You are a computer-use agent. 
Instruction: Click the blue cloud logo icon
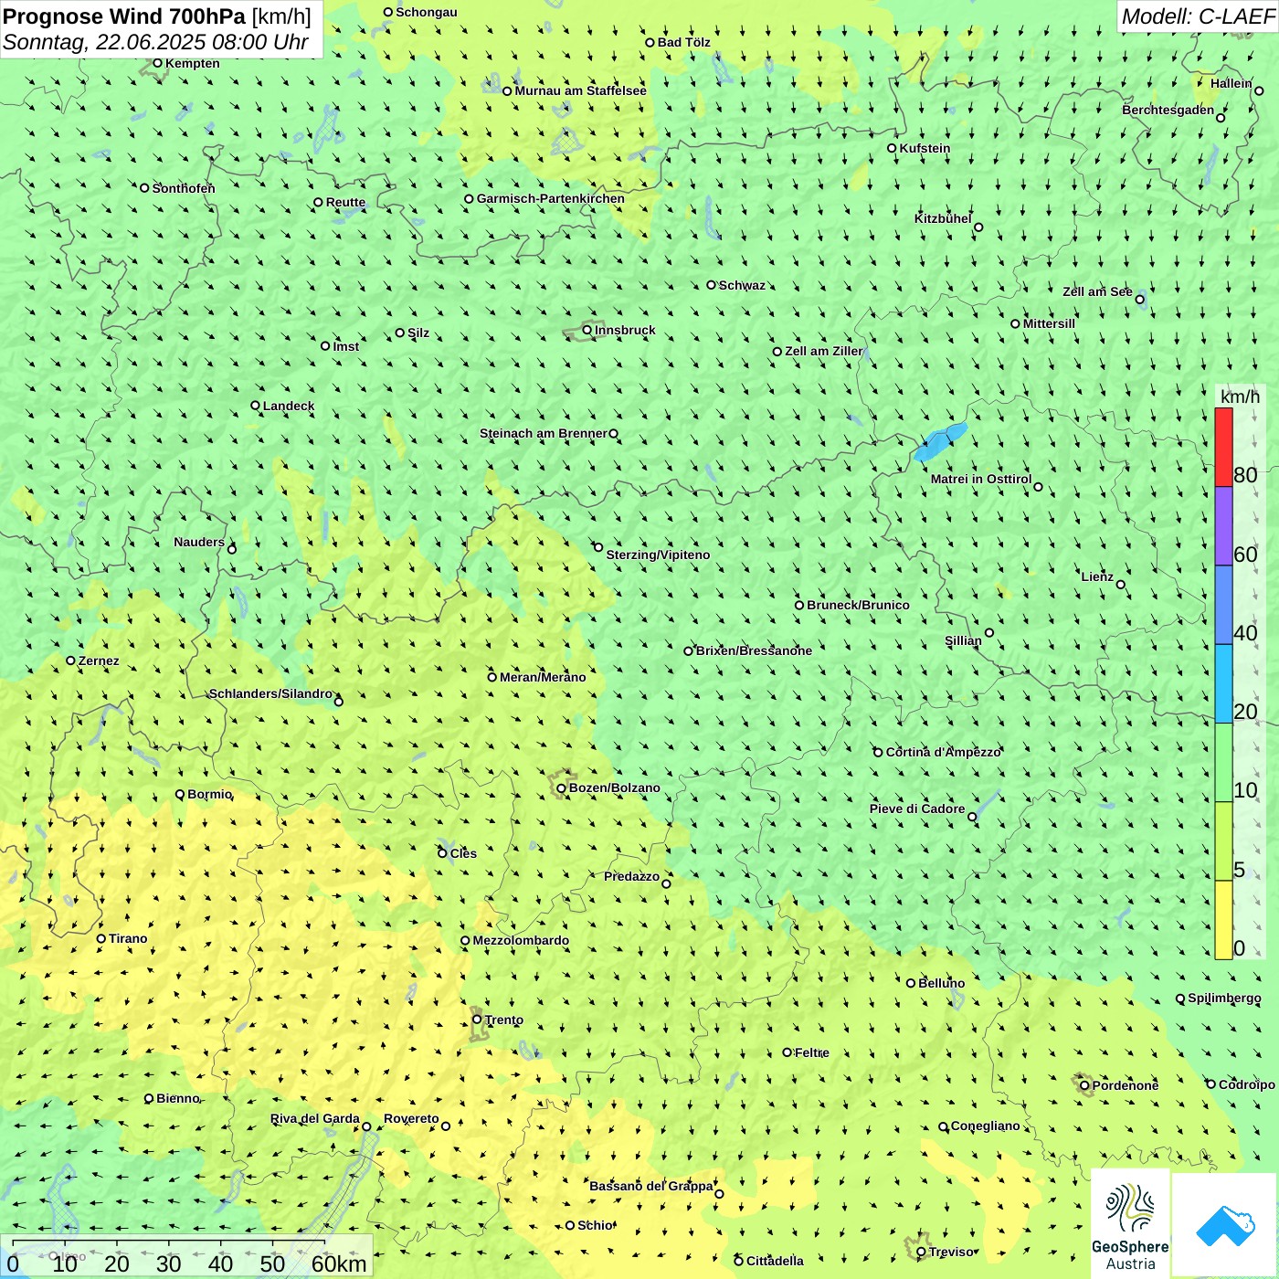[x=1224, y=1225]
